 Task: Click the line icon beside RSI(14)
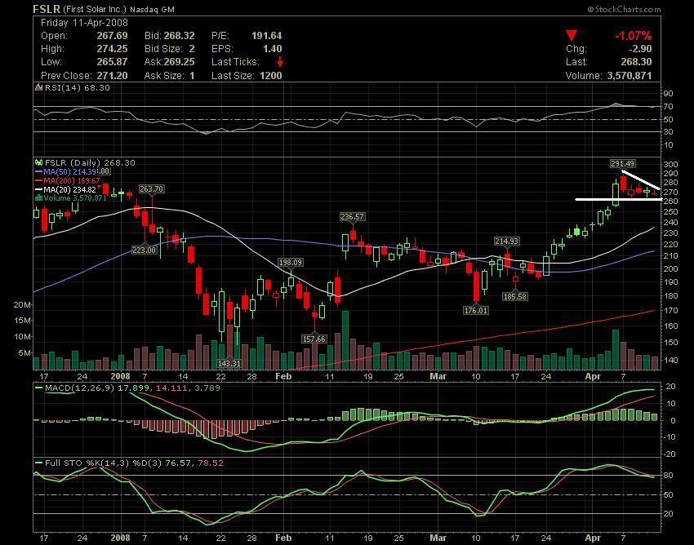point(38,87)
